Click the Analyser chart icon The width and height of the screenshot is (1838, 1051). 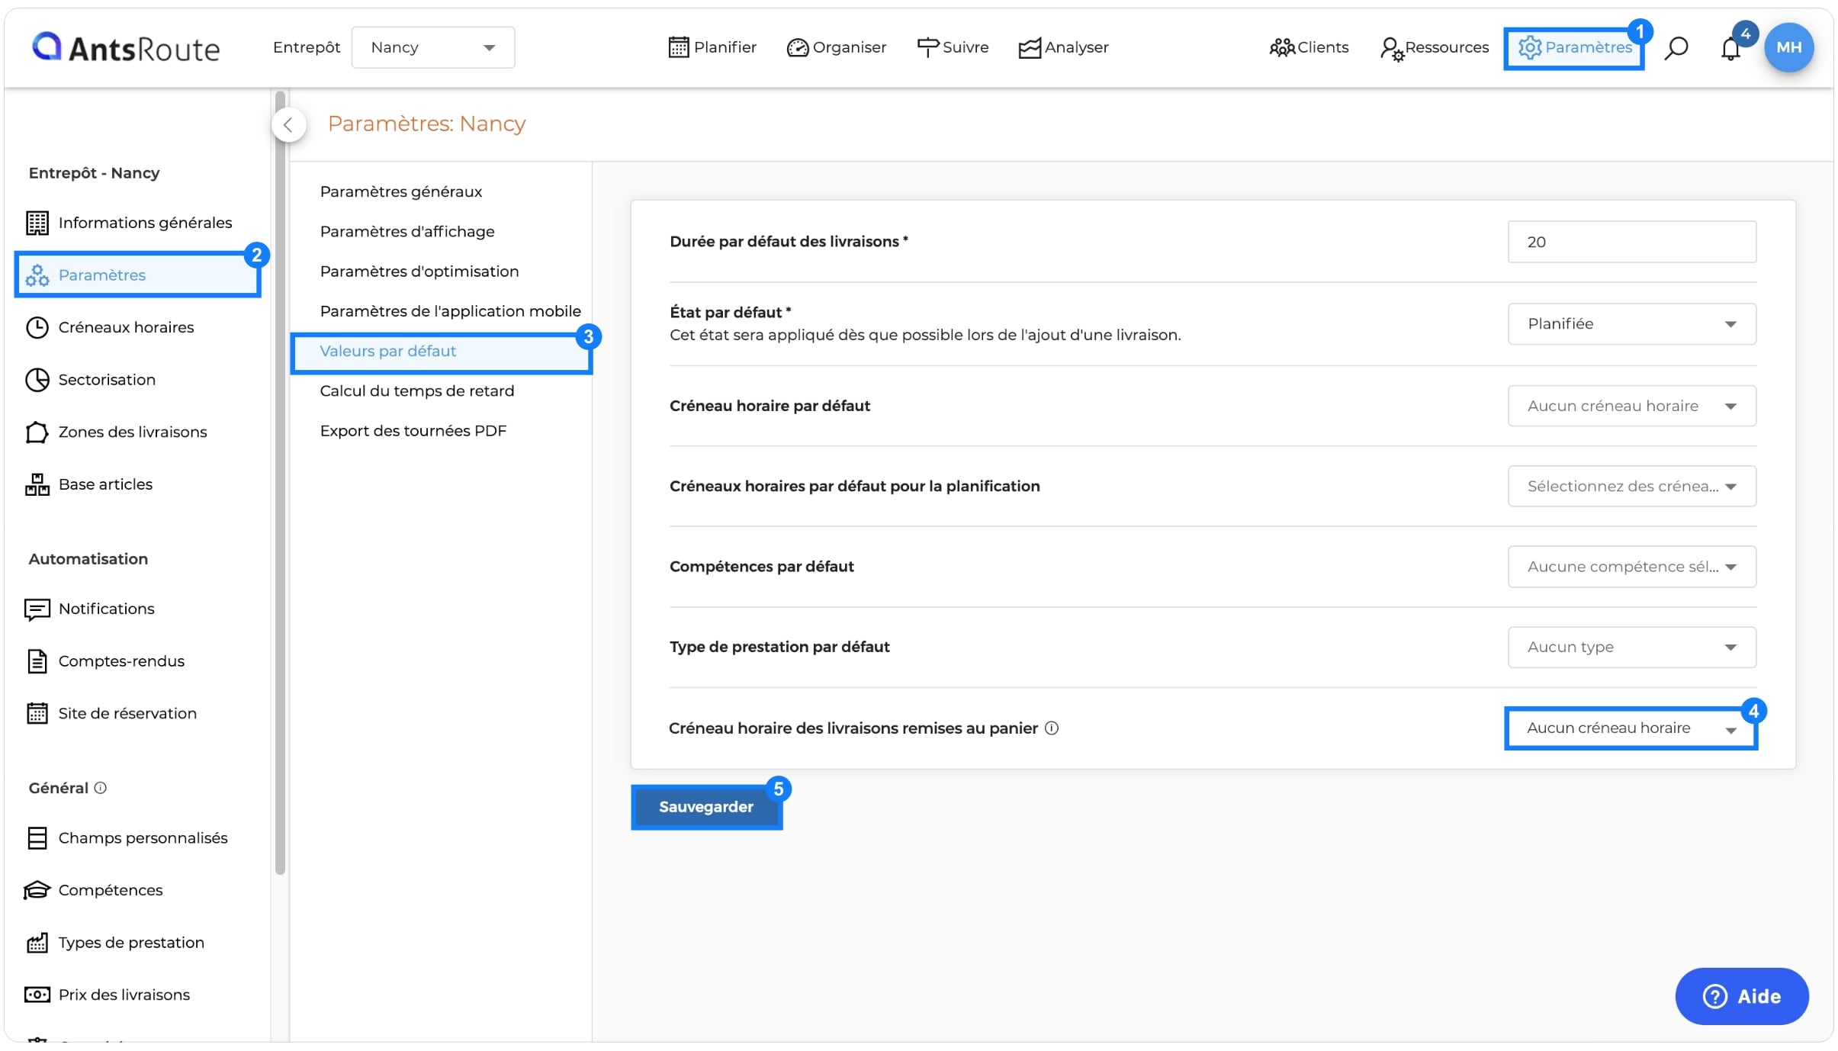point(1030,47)
